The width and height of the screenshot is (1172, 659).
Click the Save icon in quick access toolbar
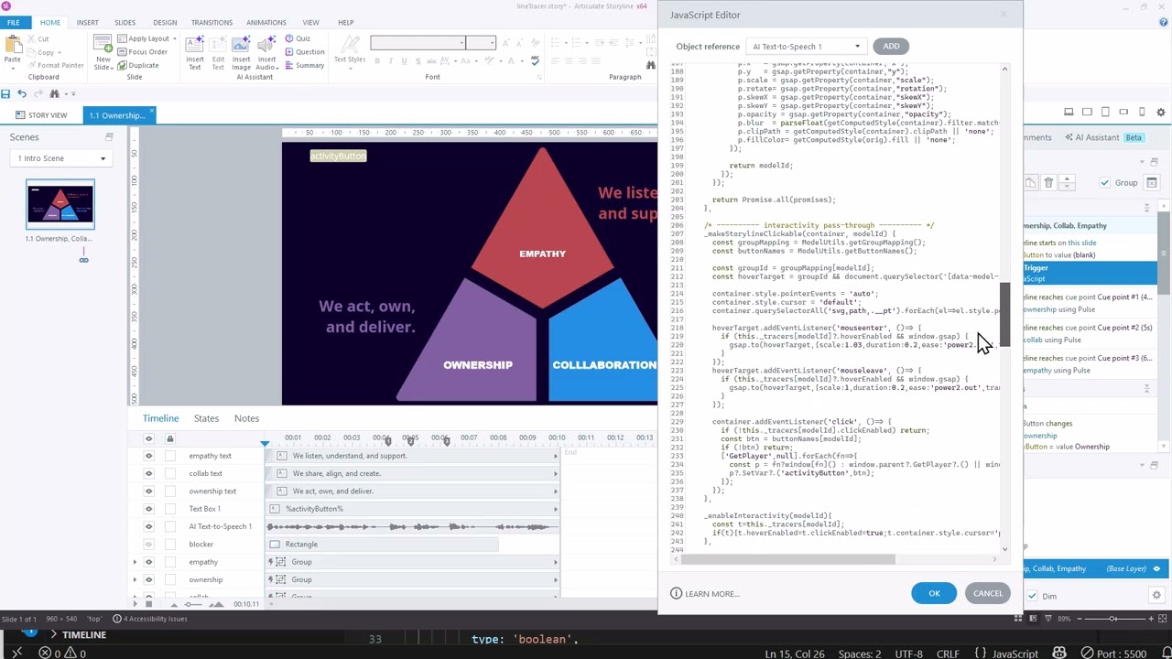pos(5,93)
